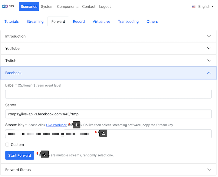218x177 pixels.
Task: Expand the Twitch section chevron
Action: pyautogui.click(x=209, y=61)
